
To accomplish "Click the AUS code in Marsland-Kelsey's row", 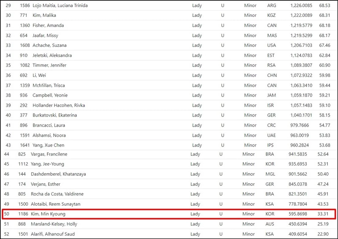I will (x=270, y=224).
